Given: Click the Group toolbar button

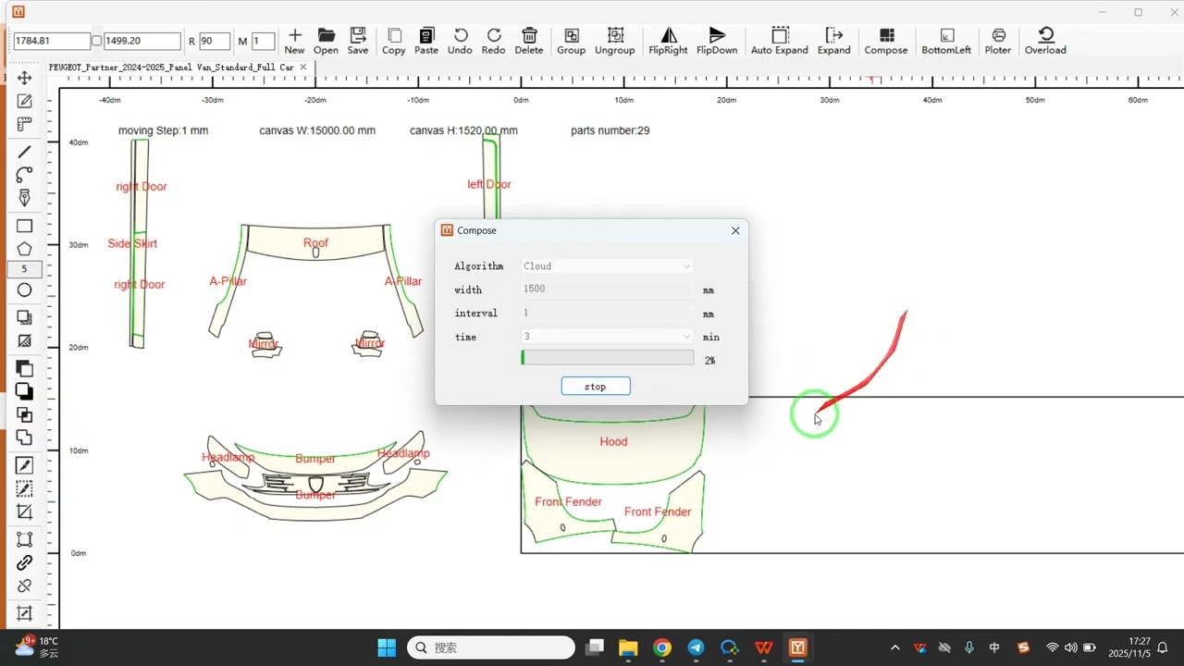Looking at the screenshot, I should (572, 42).
